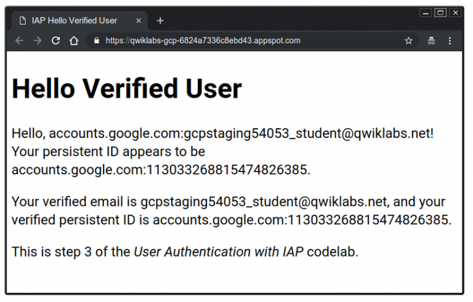The height and width of the screenshot is (302, 473).
Task: Reload the current page
Action: (55, 41)
